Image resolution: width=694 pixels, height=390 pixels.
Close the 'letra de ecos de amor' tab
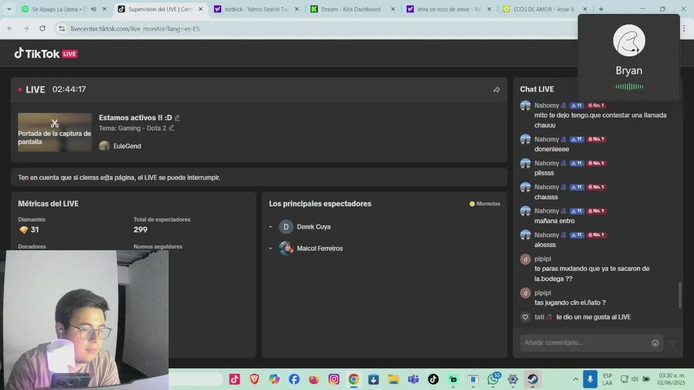click(x=489, y=9)
